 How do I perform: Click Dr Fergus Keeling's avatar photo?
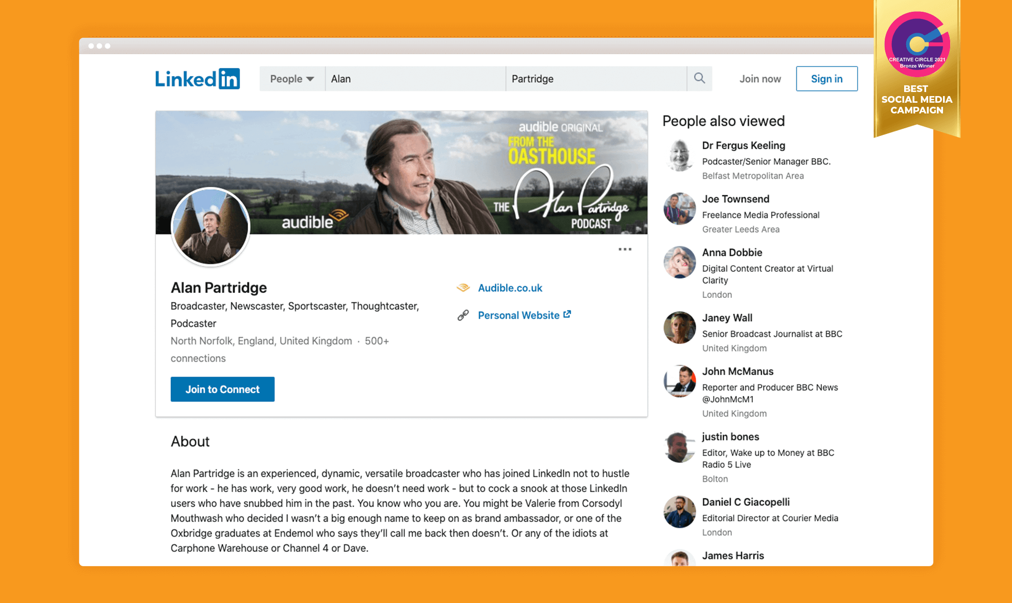679,155
